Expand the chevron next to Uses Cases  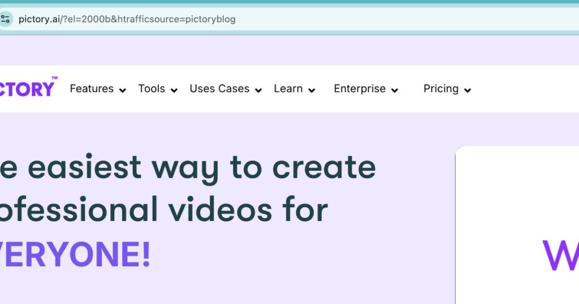pos(258,90)
